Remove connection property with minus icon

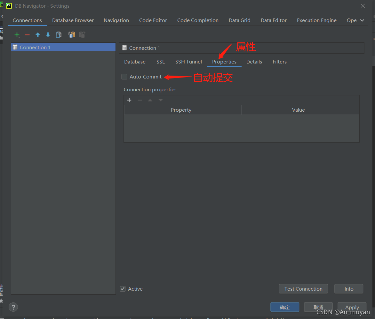click(140, 100)
